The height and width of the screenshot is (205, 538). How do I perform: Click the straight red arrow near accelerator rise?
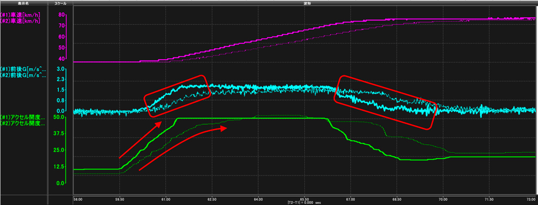click(141, 140)
